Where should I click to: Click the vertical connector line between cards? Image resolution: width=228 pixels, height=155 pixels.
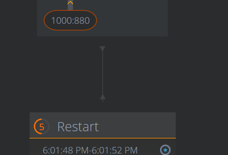click(x=103, y=73)
